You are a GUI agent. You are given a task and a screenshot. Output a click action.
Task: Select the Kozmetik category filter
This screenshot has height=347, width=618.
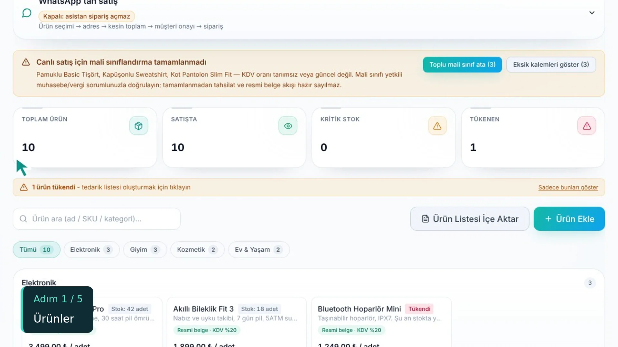coord(197,250)
